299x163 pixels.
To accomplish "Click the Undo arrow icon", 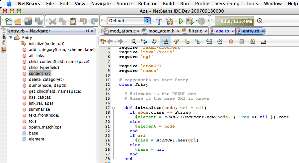I will (x=84, y=21).
